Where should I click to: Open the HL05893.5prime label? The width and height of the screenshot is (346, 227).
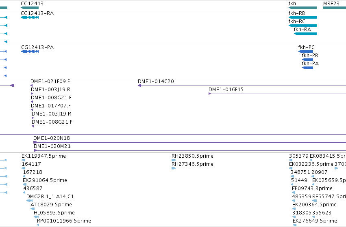[x=54, y=213]
